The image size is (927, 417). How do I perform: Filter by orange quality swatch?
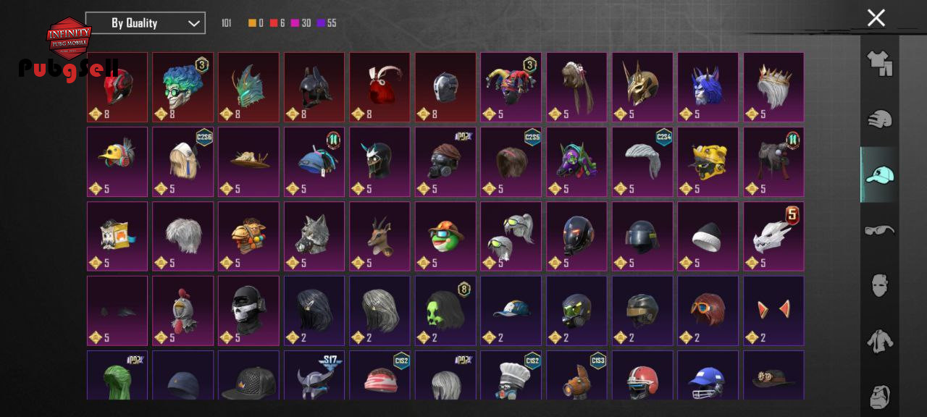point(252,23)
